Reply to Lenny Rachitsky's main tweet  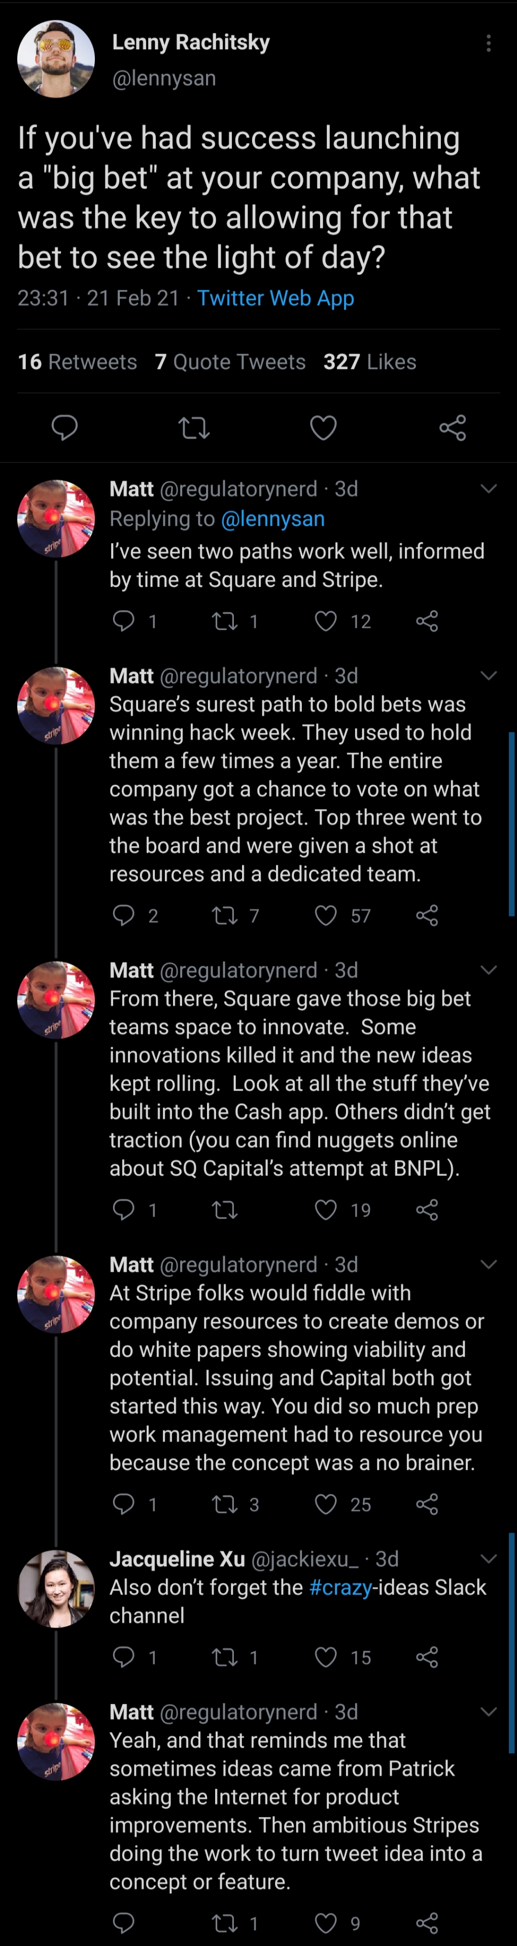(64, 427)
